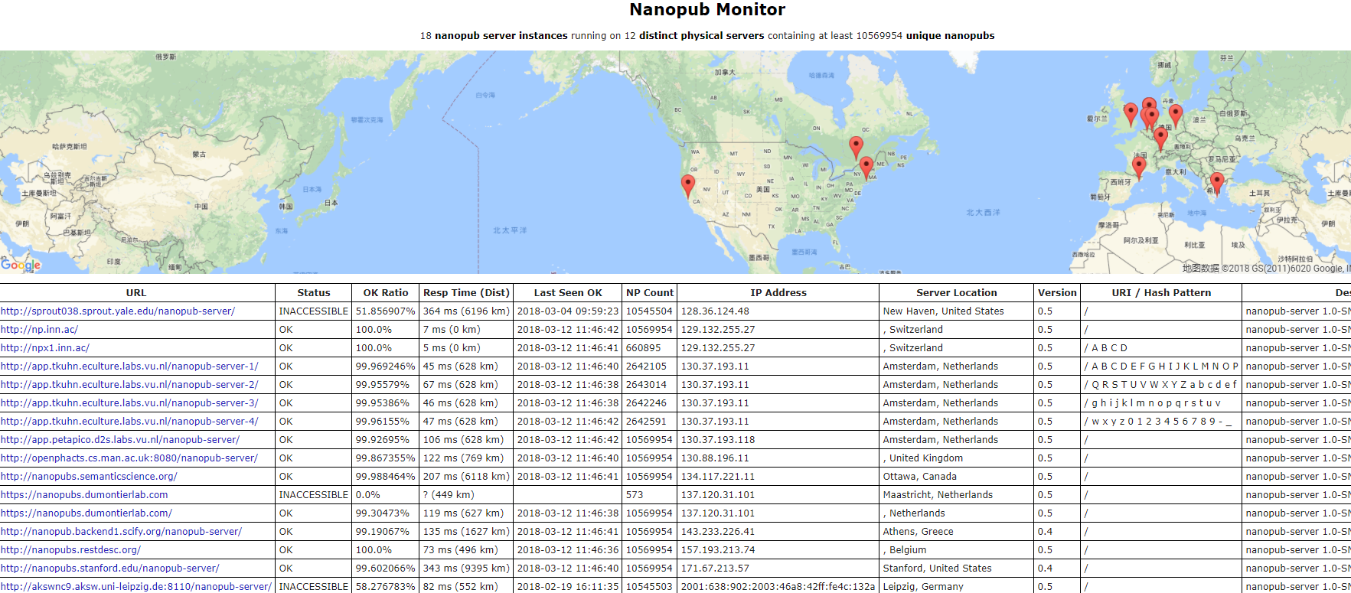Viewport: 1351px width, 593px height.
Task: Click the / A B C D hash pattern cell
Action: coord(1161,348)
